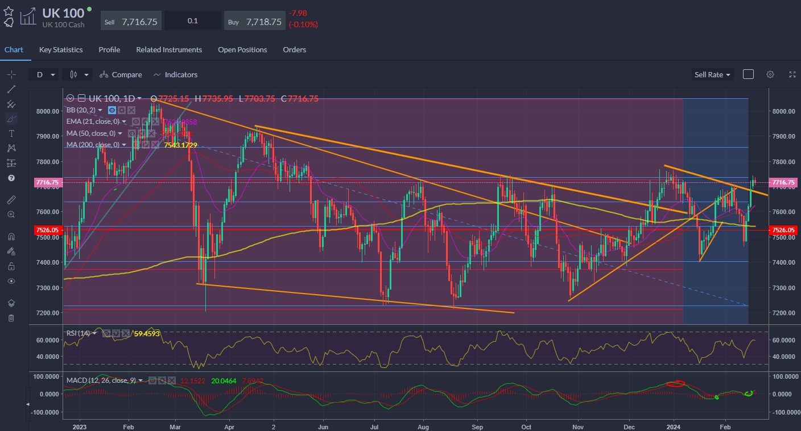
Task: Select the ruler measure tool
Action: pos(11,200)
